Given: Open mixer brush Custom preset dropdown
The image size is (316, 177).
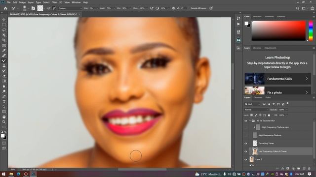Looking at the screenshot, I should point(70,8).
